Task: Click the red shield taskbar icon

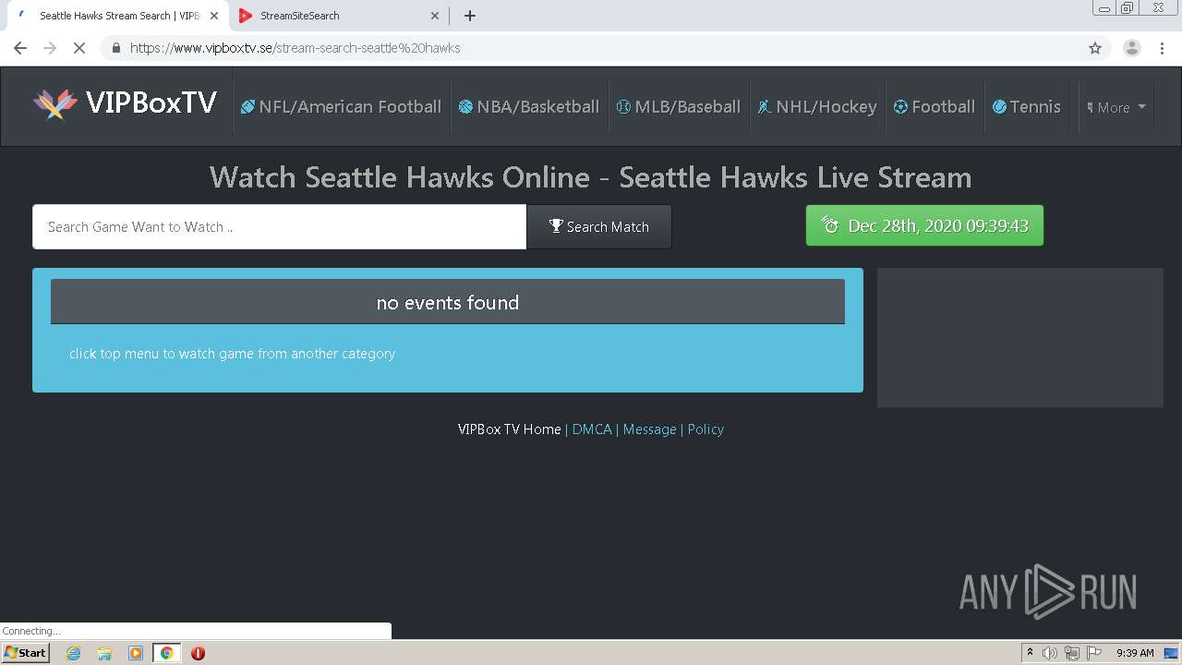Action: tap(198, 653)
